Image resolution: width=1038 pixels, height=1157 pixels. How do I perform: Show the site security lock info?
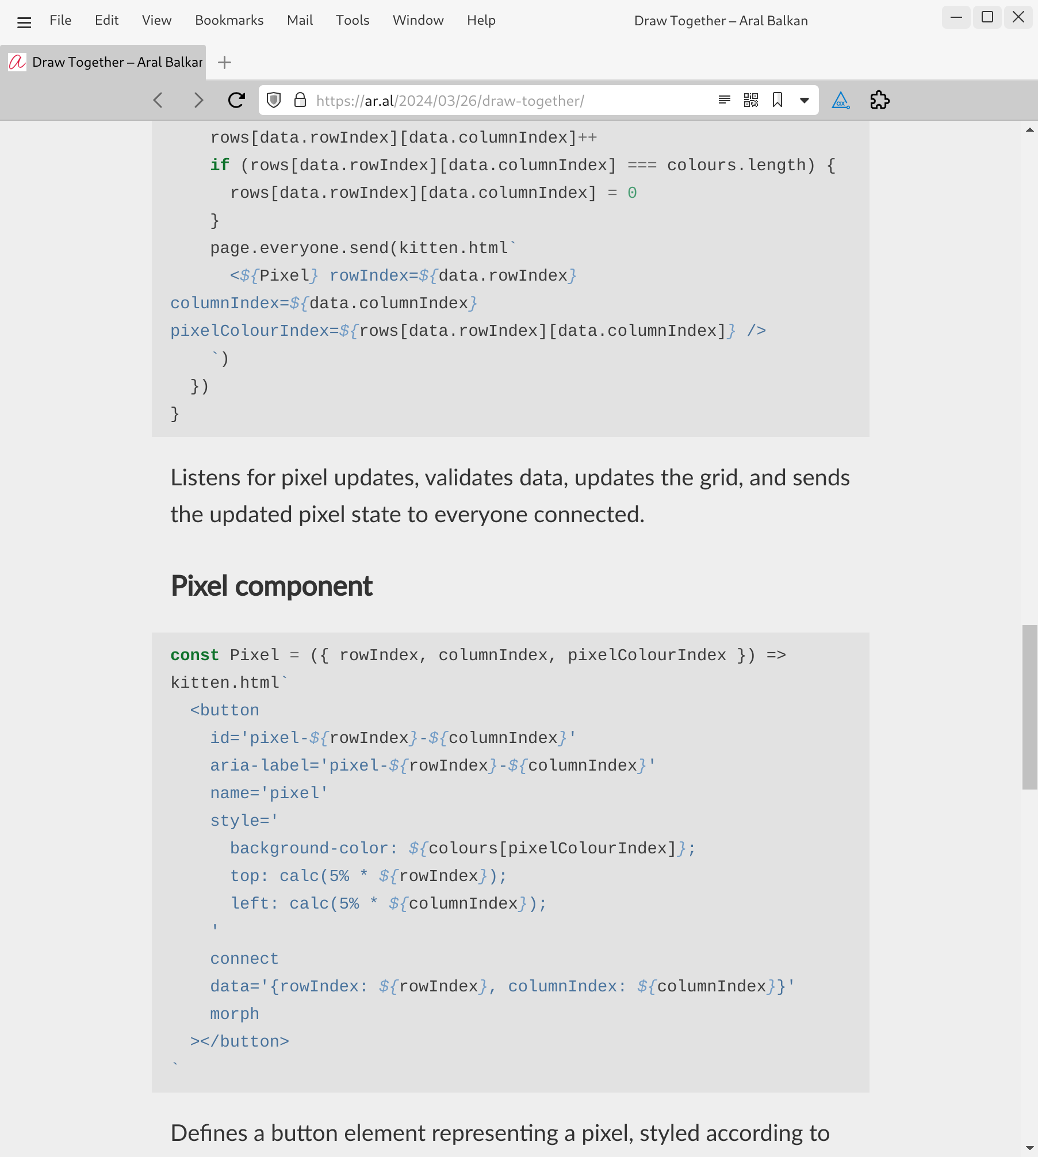(x=300, y=100)
